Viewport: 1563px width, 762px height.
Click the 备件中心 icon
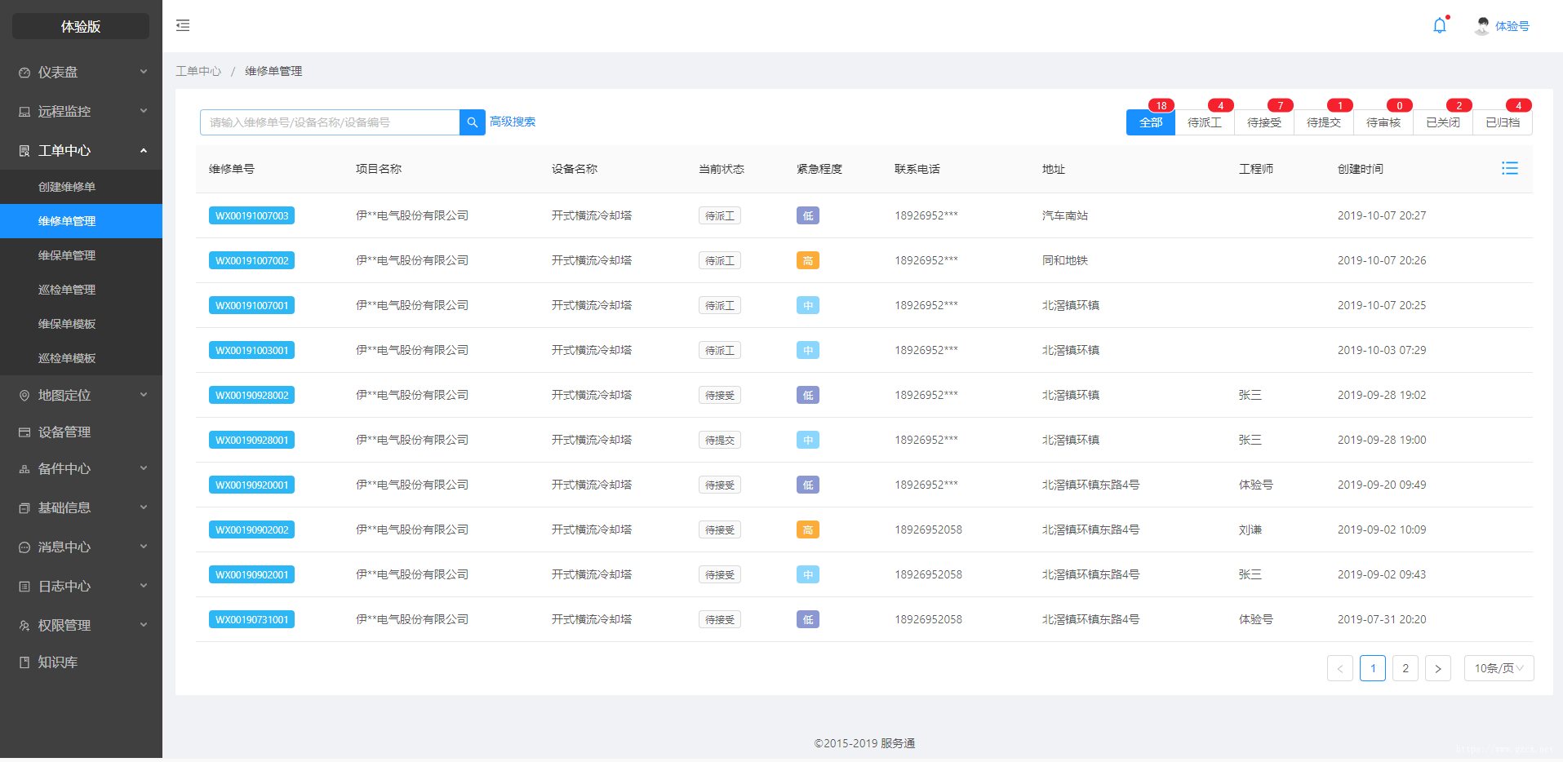tap(24, 469)
